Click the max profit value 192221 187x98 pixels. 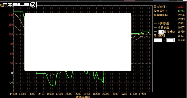pos(181,7)
